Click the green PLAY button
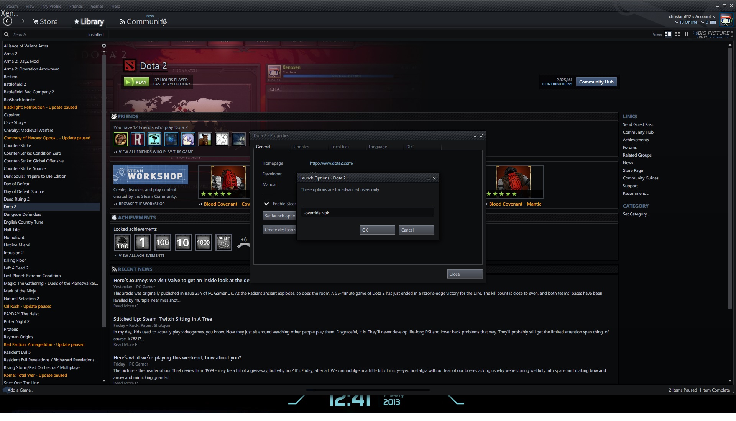736x421 pixels. 136,82
